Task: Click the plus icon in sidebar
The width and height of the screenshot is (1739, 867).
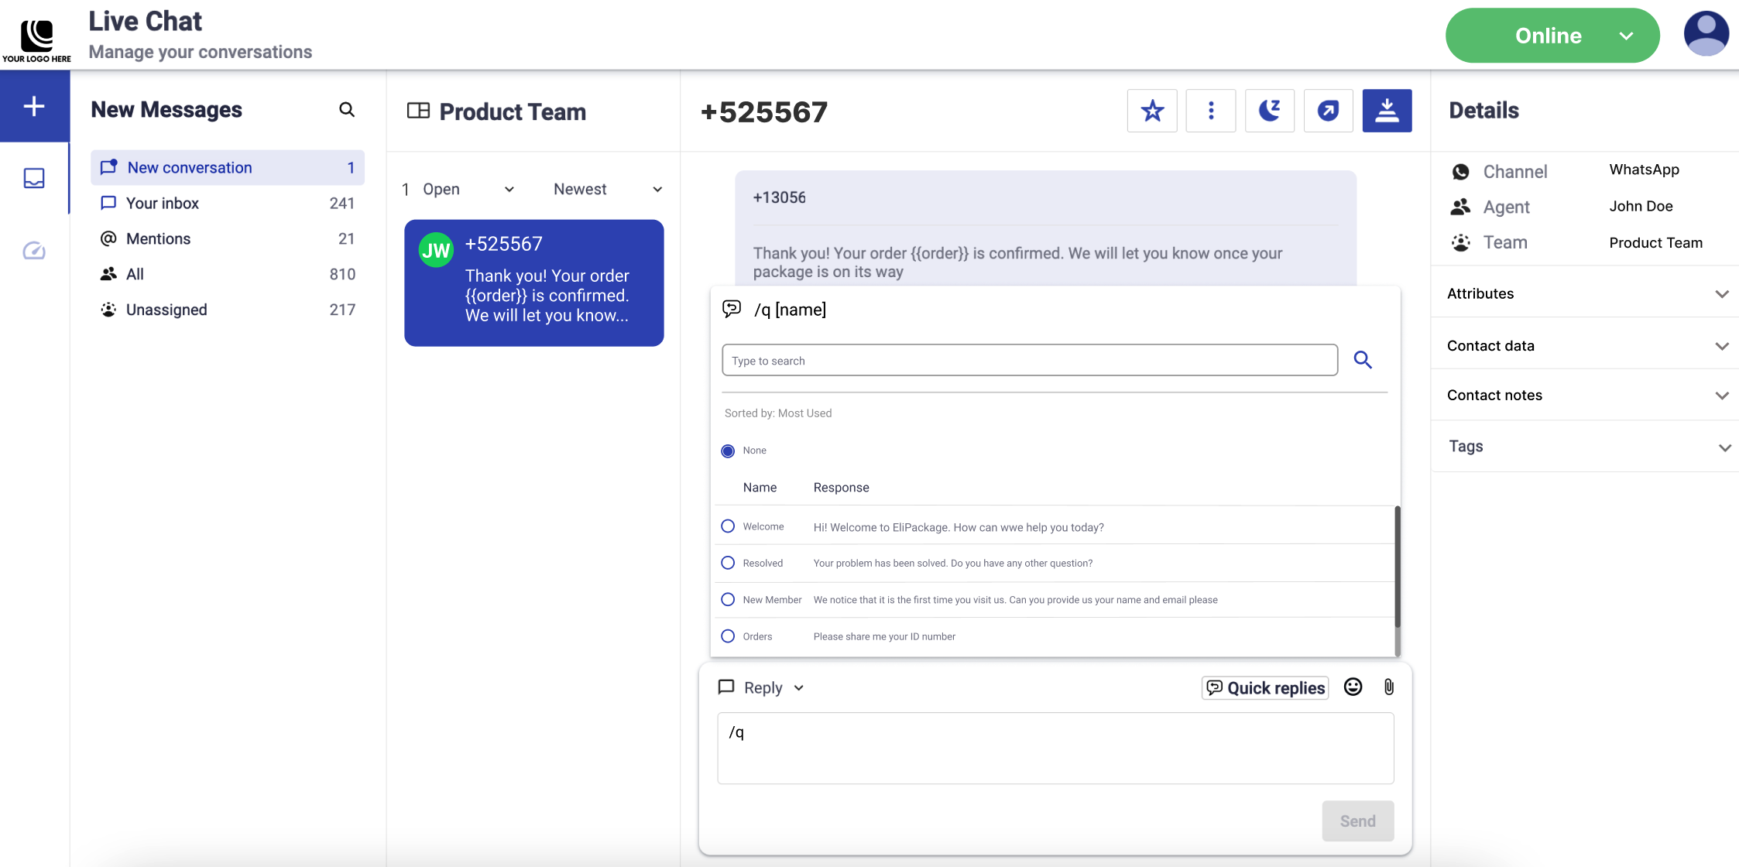Action: click(34, 106)
